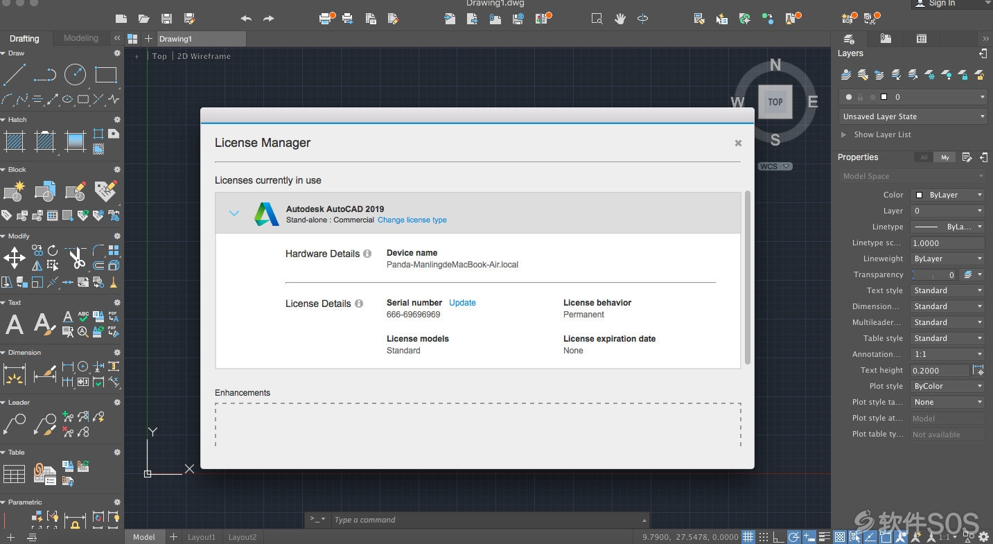Click the Insert Table icon
The width and height of the screenshot is (993, 544).
coord(15,475)
